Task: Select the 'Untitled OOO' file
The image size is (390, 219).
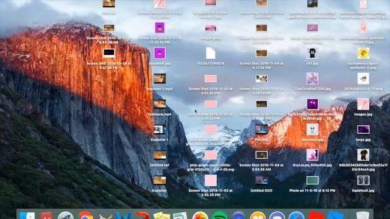Action: click(261, 180)
